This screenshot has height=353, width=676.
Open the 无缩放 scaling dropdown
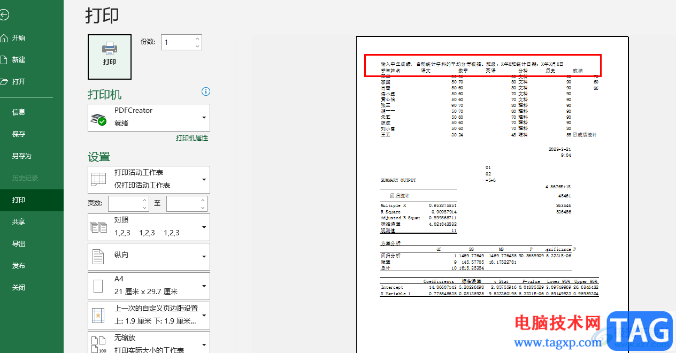point(149,342)
